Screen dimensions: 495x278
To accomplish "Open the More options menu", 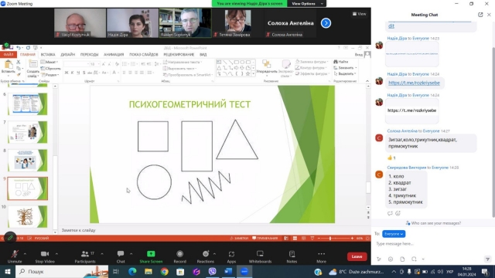I will (321, 256).
